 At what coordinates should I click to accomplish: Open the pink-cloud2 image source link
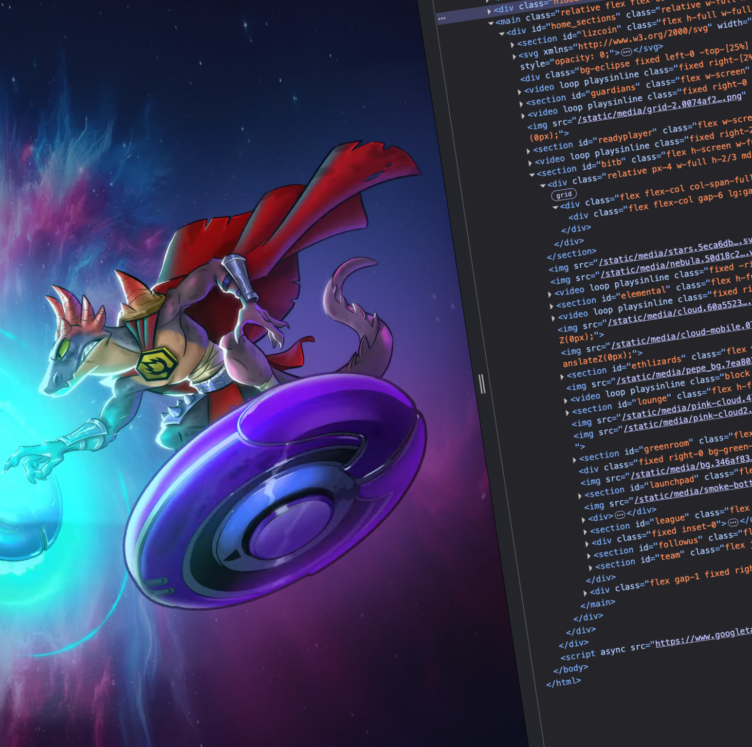click(687, 419)
